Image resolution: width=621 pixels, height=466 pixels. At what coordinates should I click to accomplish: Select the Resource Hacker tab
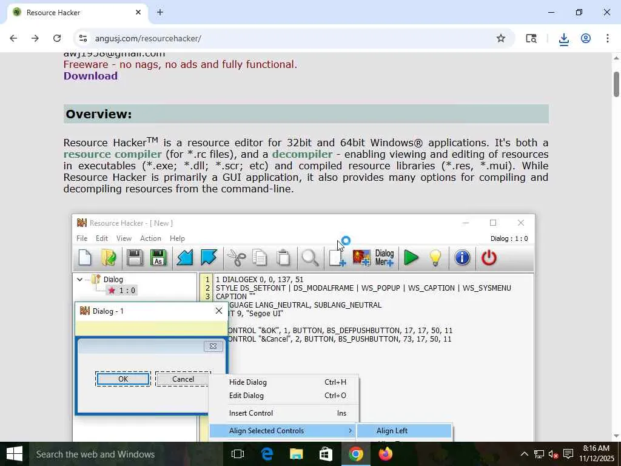(77, 12)
